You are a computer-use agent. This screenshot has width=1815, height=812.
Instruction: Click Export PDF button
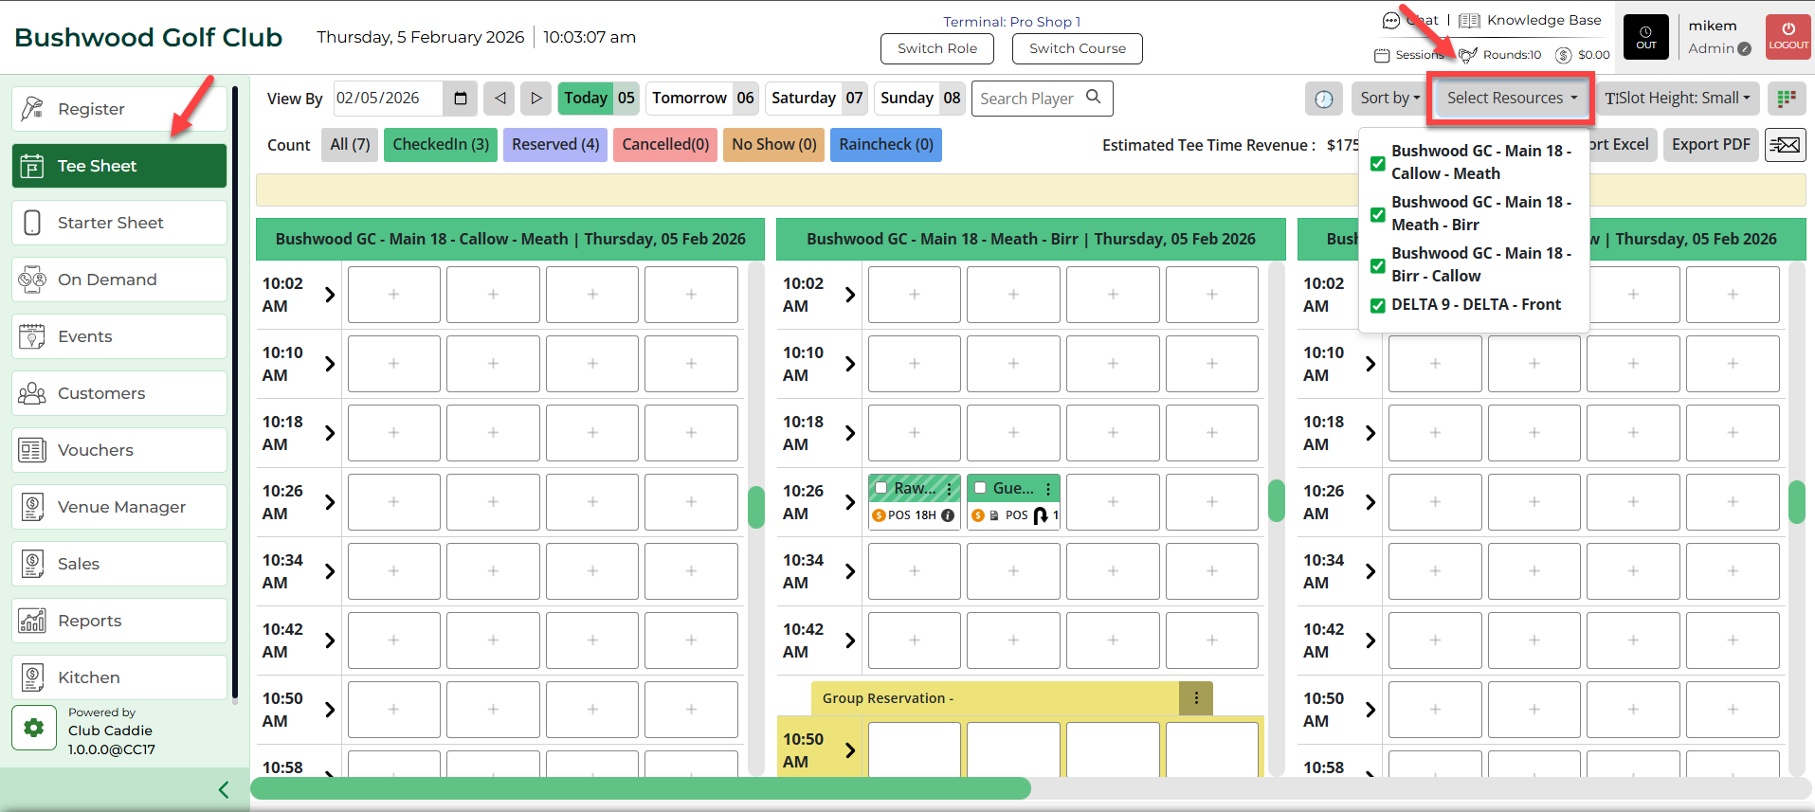click(1710, 145)
